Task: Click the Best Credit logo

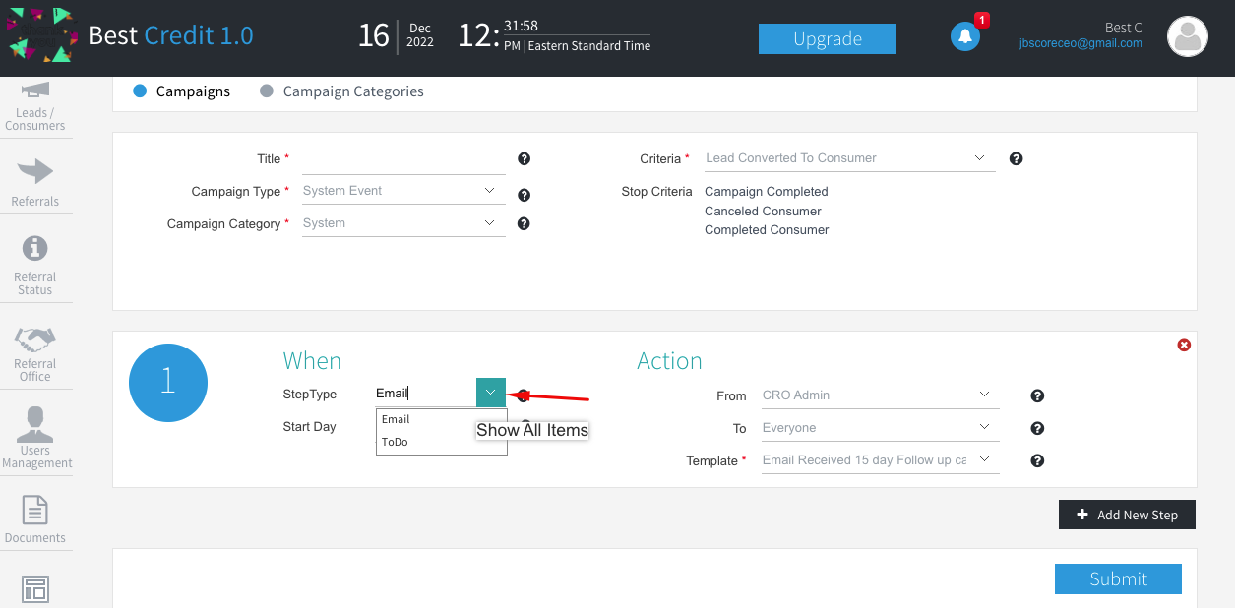Action: [x=40, y=35]
